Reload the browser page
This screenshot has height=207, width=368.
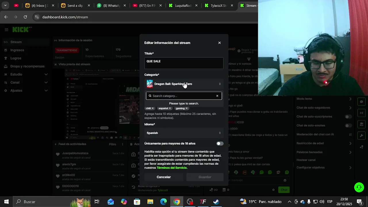click(25, 17)
